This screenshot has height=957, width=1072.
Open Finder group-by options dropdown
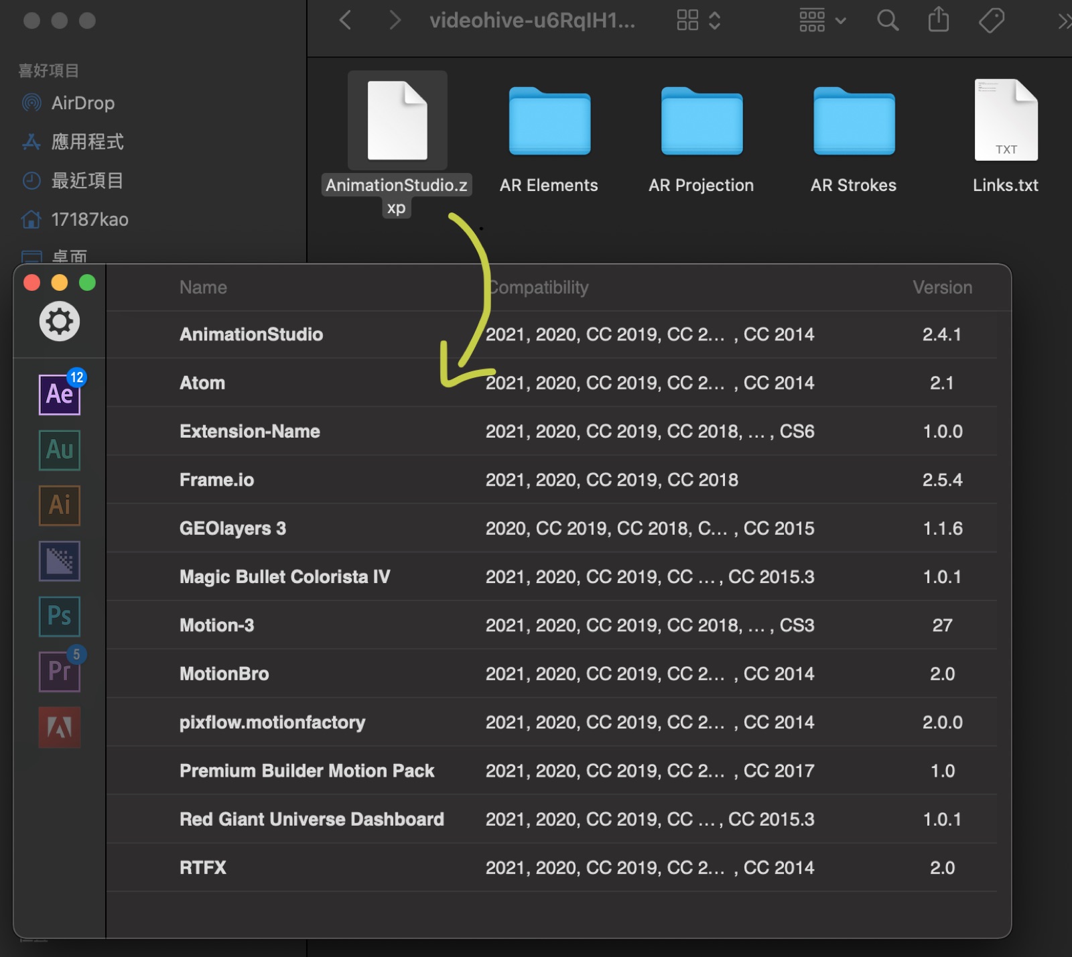pos(823,21)
